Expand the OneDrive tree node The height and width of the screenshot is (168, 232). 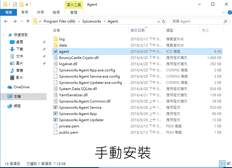tap(4, 87)
